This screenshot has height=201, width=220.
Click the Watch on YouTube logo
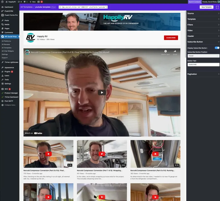point(38,133)
